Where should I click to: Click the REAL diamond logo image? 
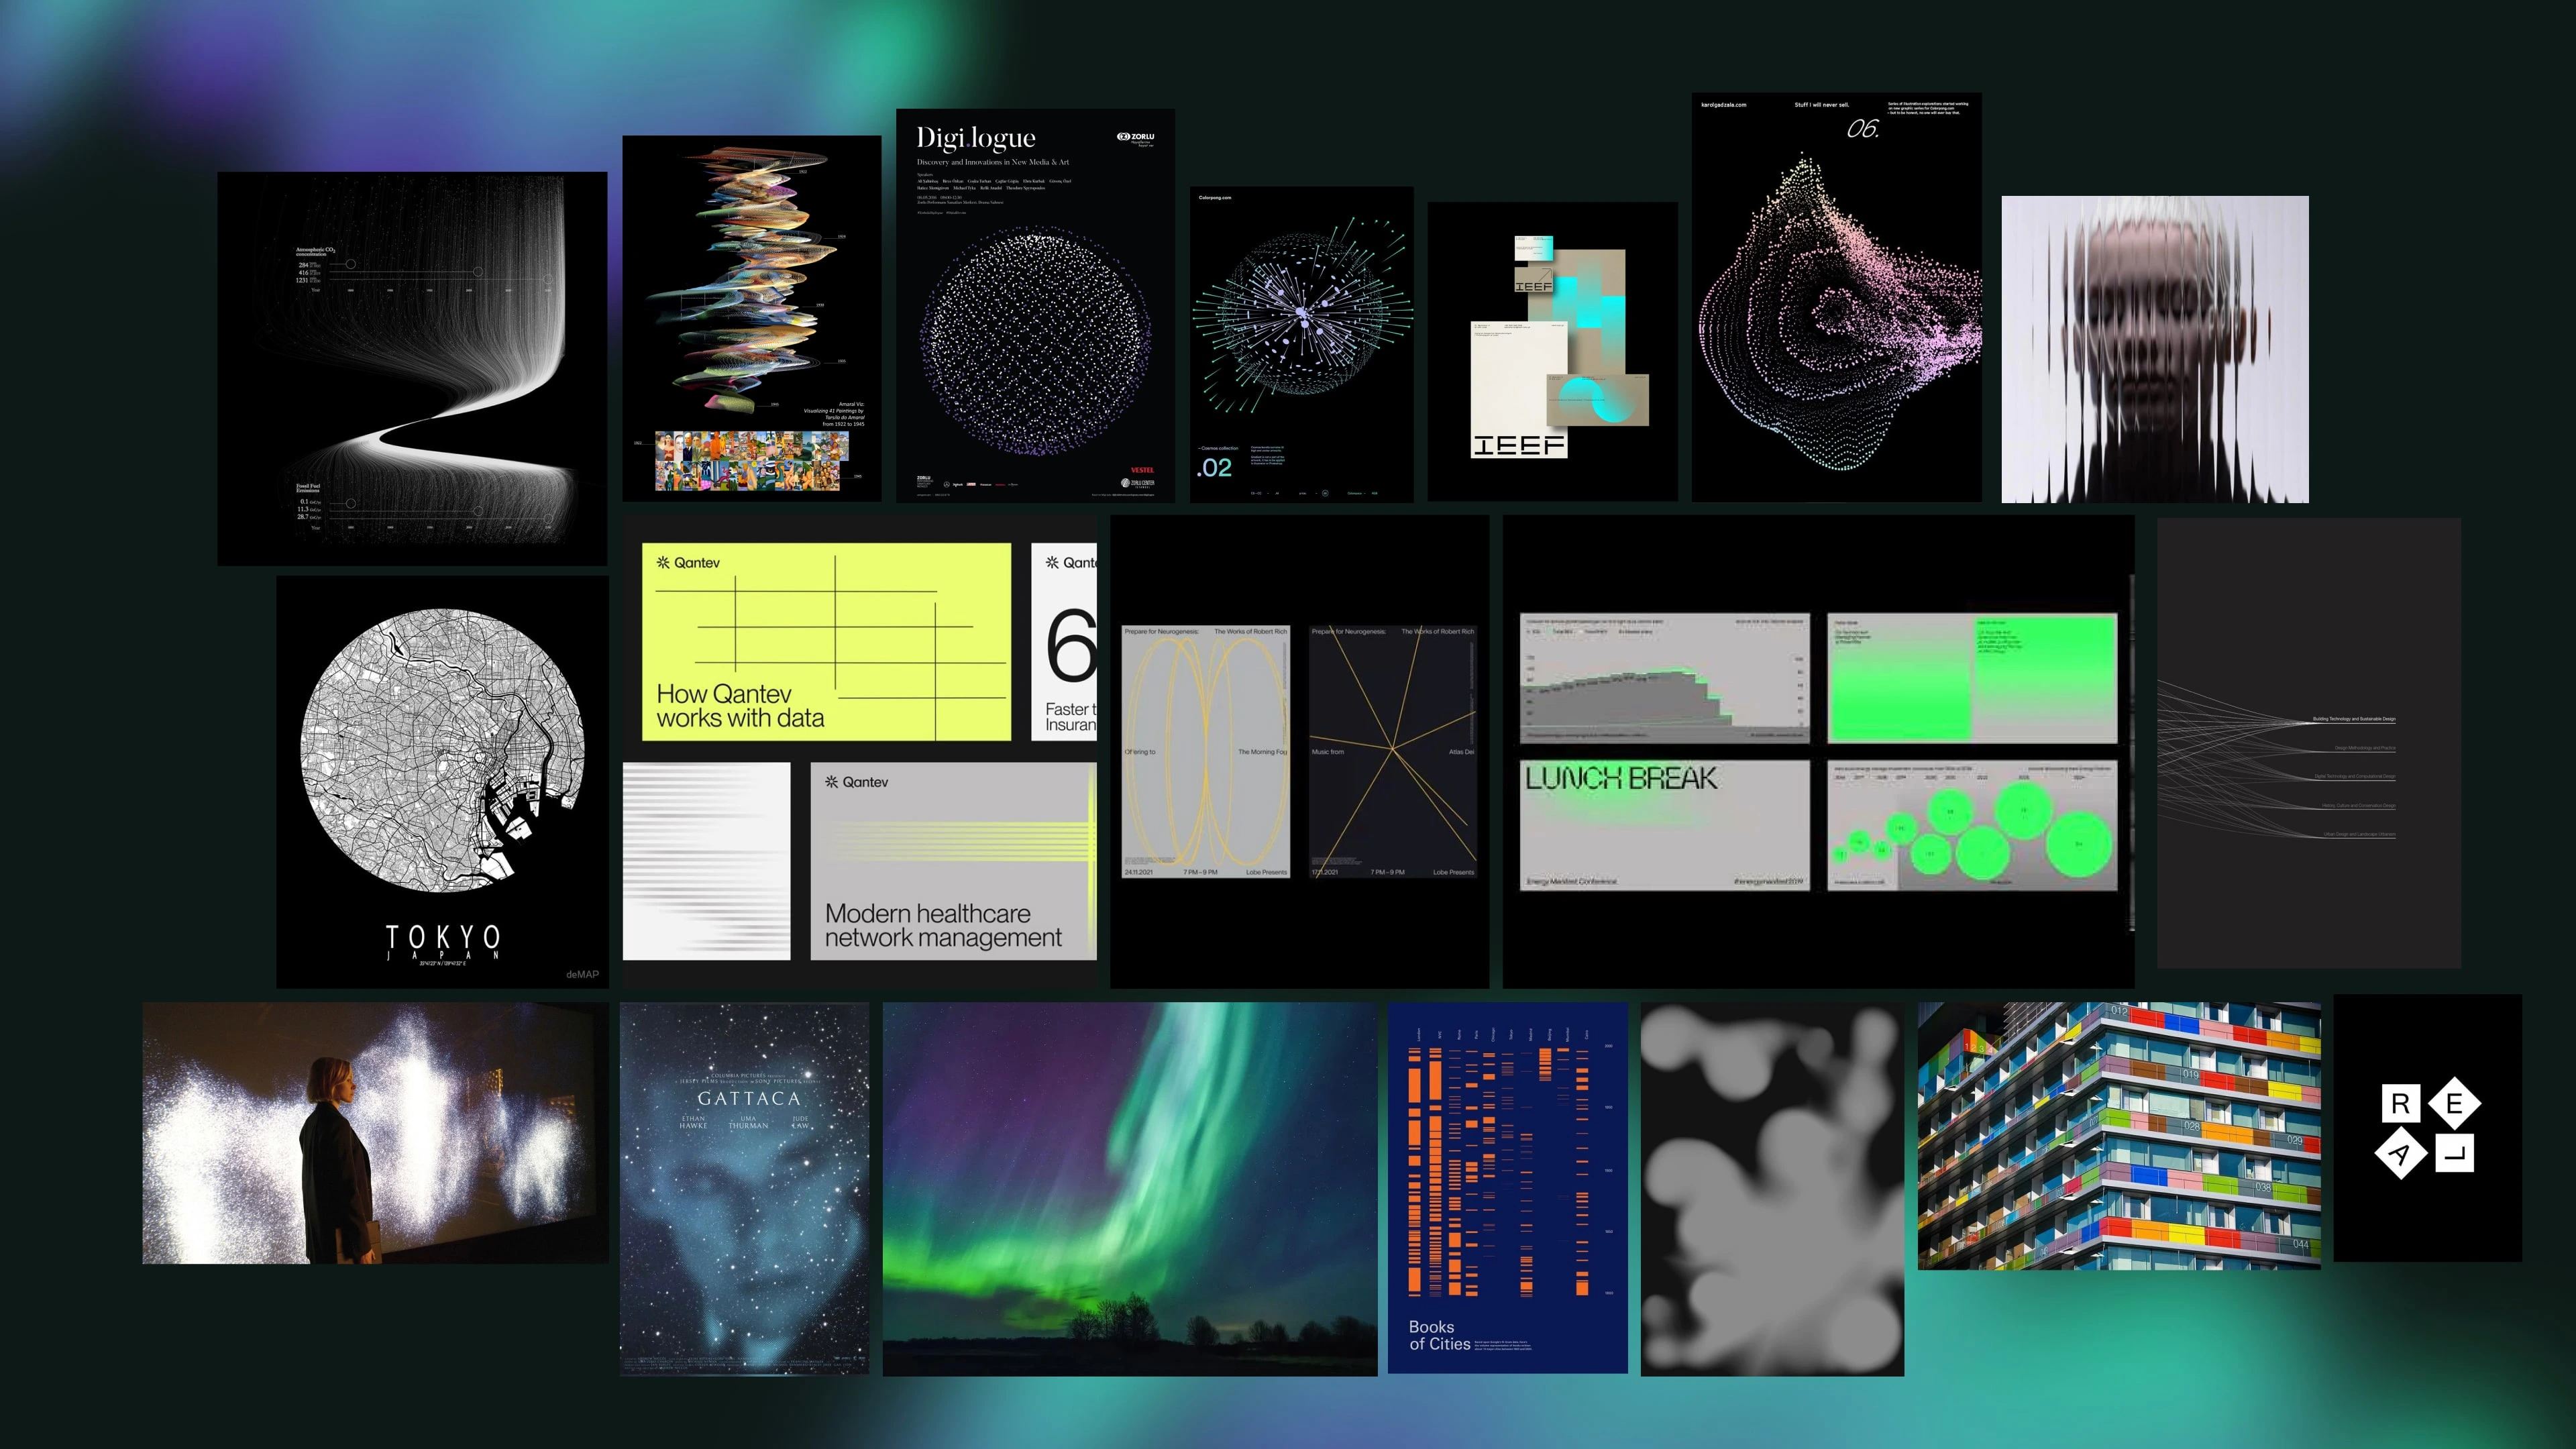[x=2427, y=1128]
